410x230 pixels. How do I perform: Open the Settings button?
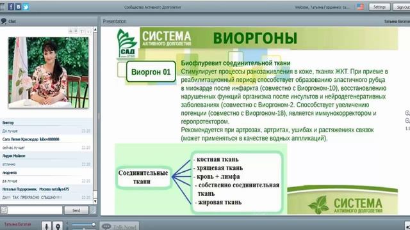coord(379,7)
